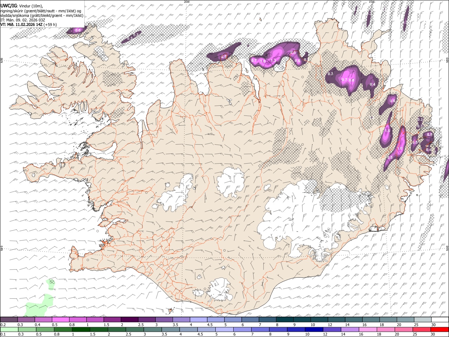449x337 pixels.
Task: Click the bright red lower swatch labeled 30
Action: (439, 329)
